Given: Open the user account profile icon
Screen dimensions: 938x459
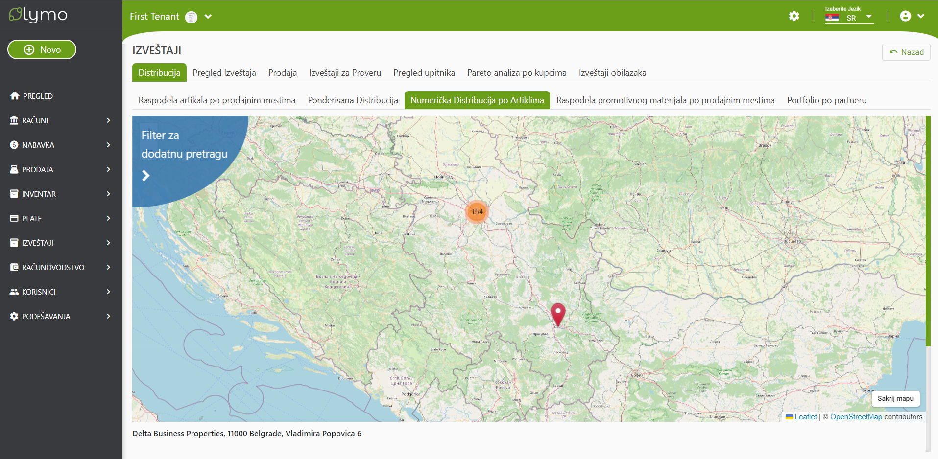Looking at the screenshot, I should coord(905,16).
